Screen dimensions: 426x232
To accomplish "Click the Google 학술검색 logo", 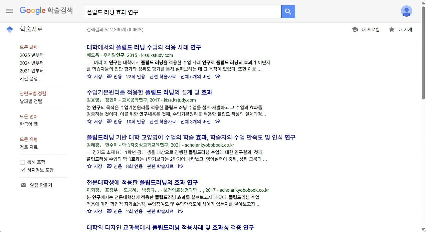I will tap(46, 11).
